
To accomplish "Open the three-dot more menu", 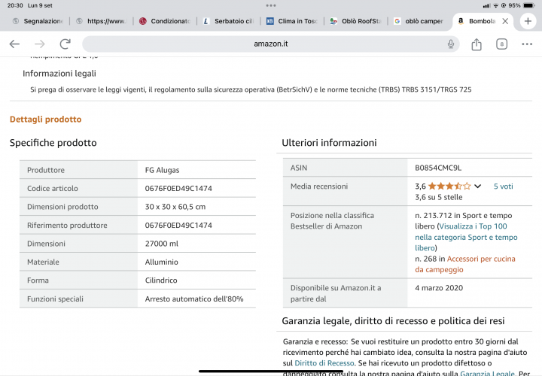I will 526,44.
